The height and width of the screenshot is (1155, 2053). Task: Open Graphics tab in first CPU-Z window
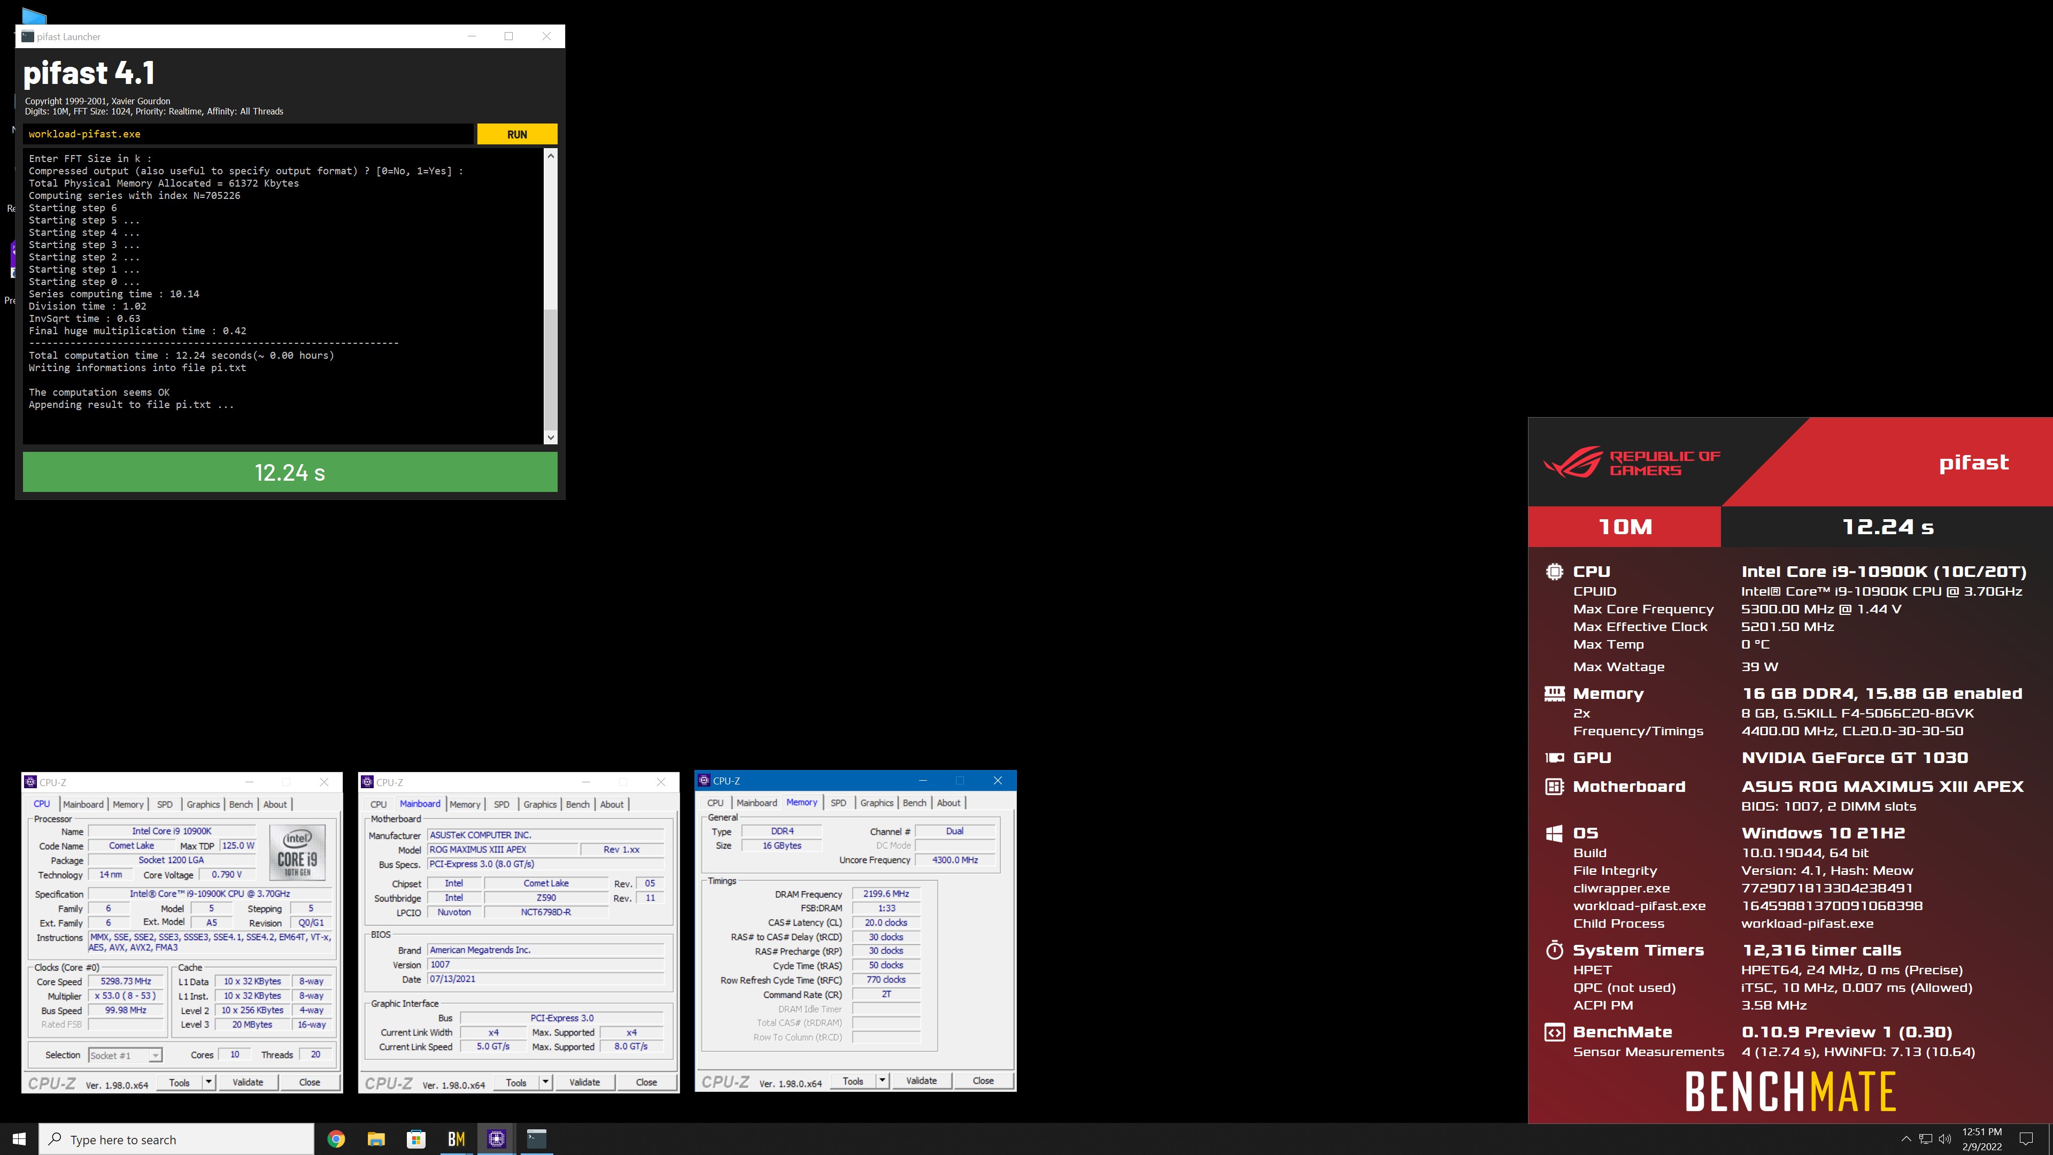[x=203, y=804]
